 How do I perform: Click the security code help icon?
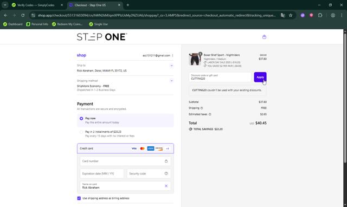point(166,173)
